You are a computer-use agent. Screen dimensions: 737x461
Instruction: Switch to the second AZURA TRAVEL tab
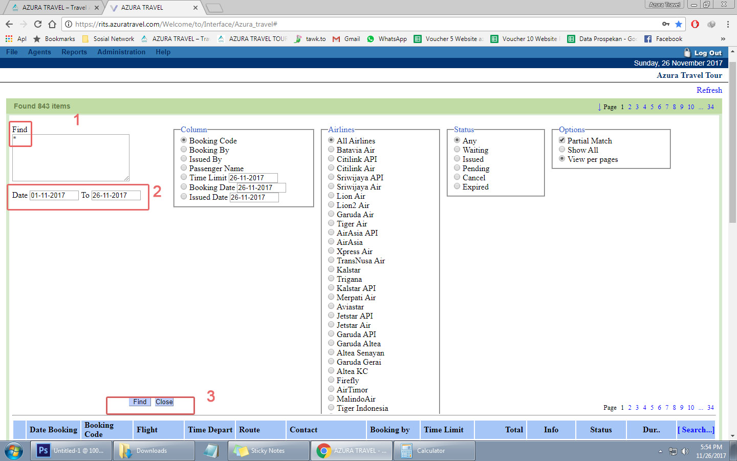click(153, 8)
